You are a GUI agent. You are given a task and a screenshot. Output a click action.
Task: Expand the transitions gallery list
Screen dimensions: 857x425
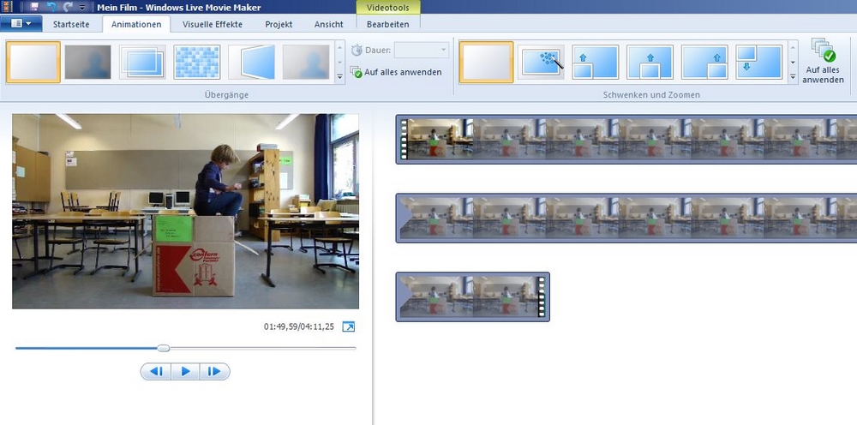pyautogui.click(x=340, y=76)
